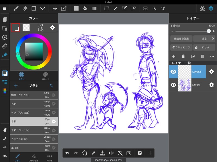Image resolution: width=217 pixels, height=162 pixels.
Task: Switch to the パレット tab
Action: tap(46, 75)
